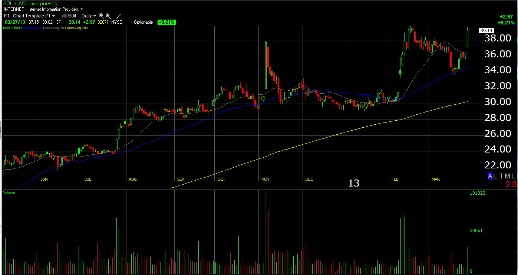Click the Edit chart template button
This screenshot has width=518, height=275.
click(x=69, y=16)
